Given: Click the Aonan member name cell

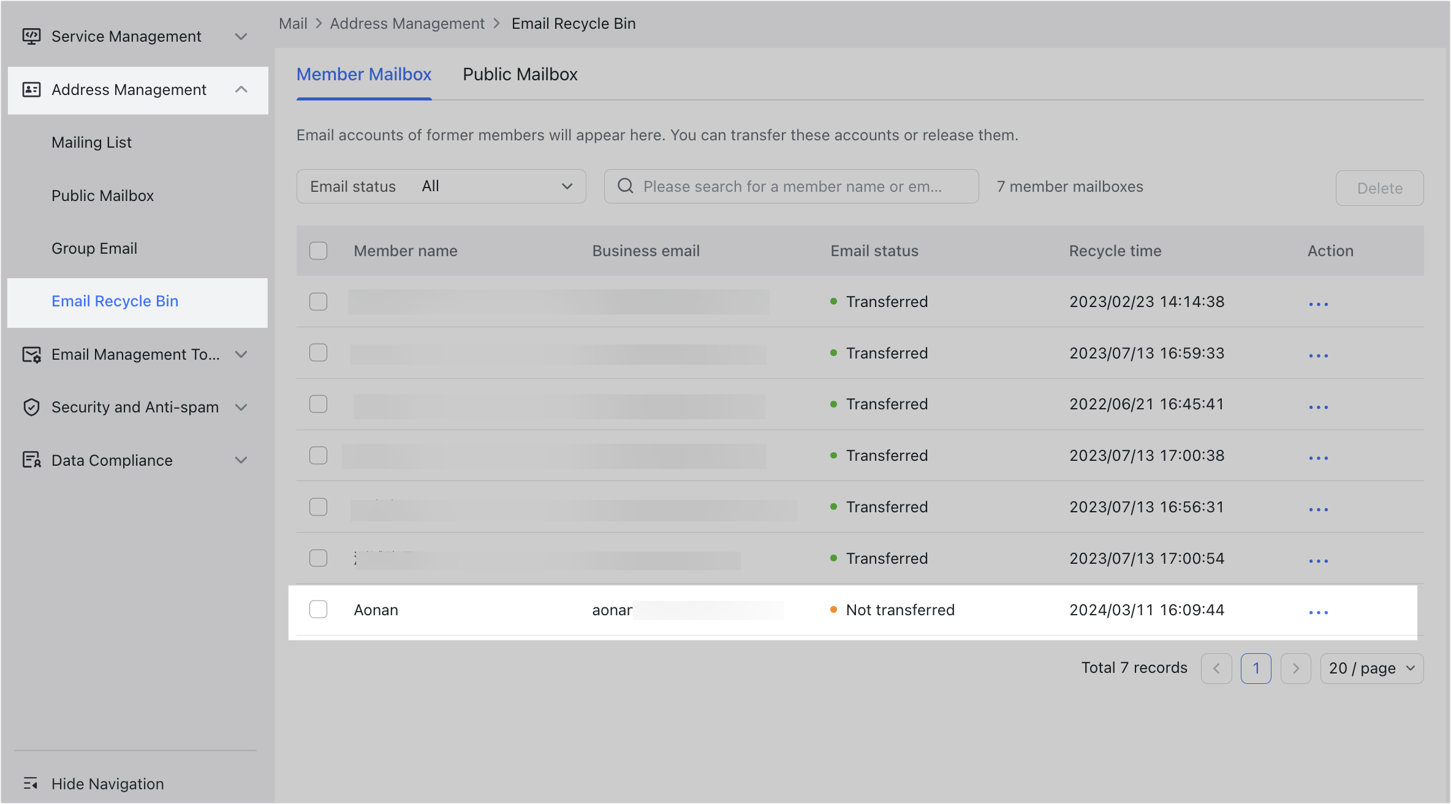Looking at the screenshot, I should point(376,610).
